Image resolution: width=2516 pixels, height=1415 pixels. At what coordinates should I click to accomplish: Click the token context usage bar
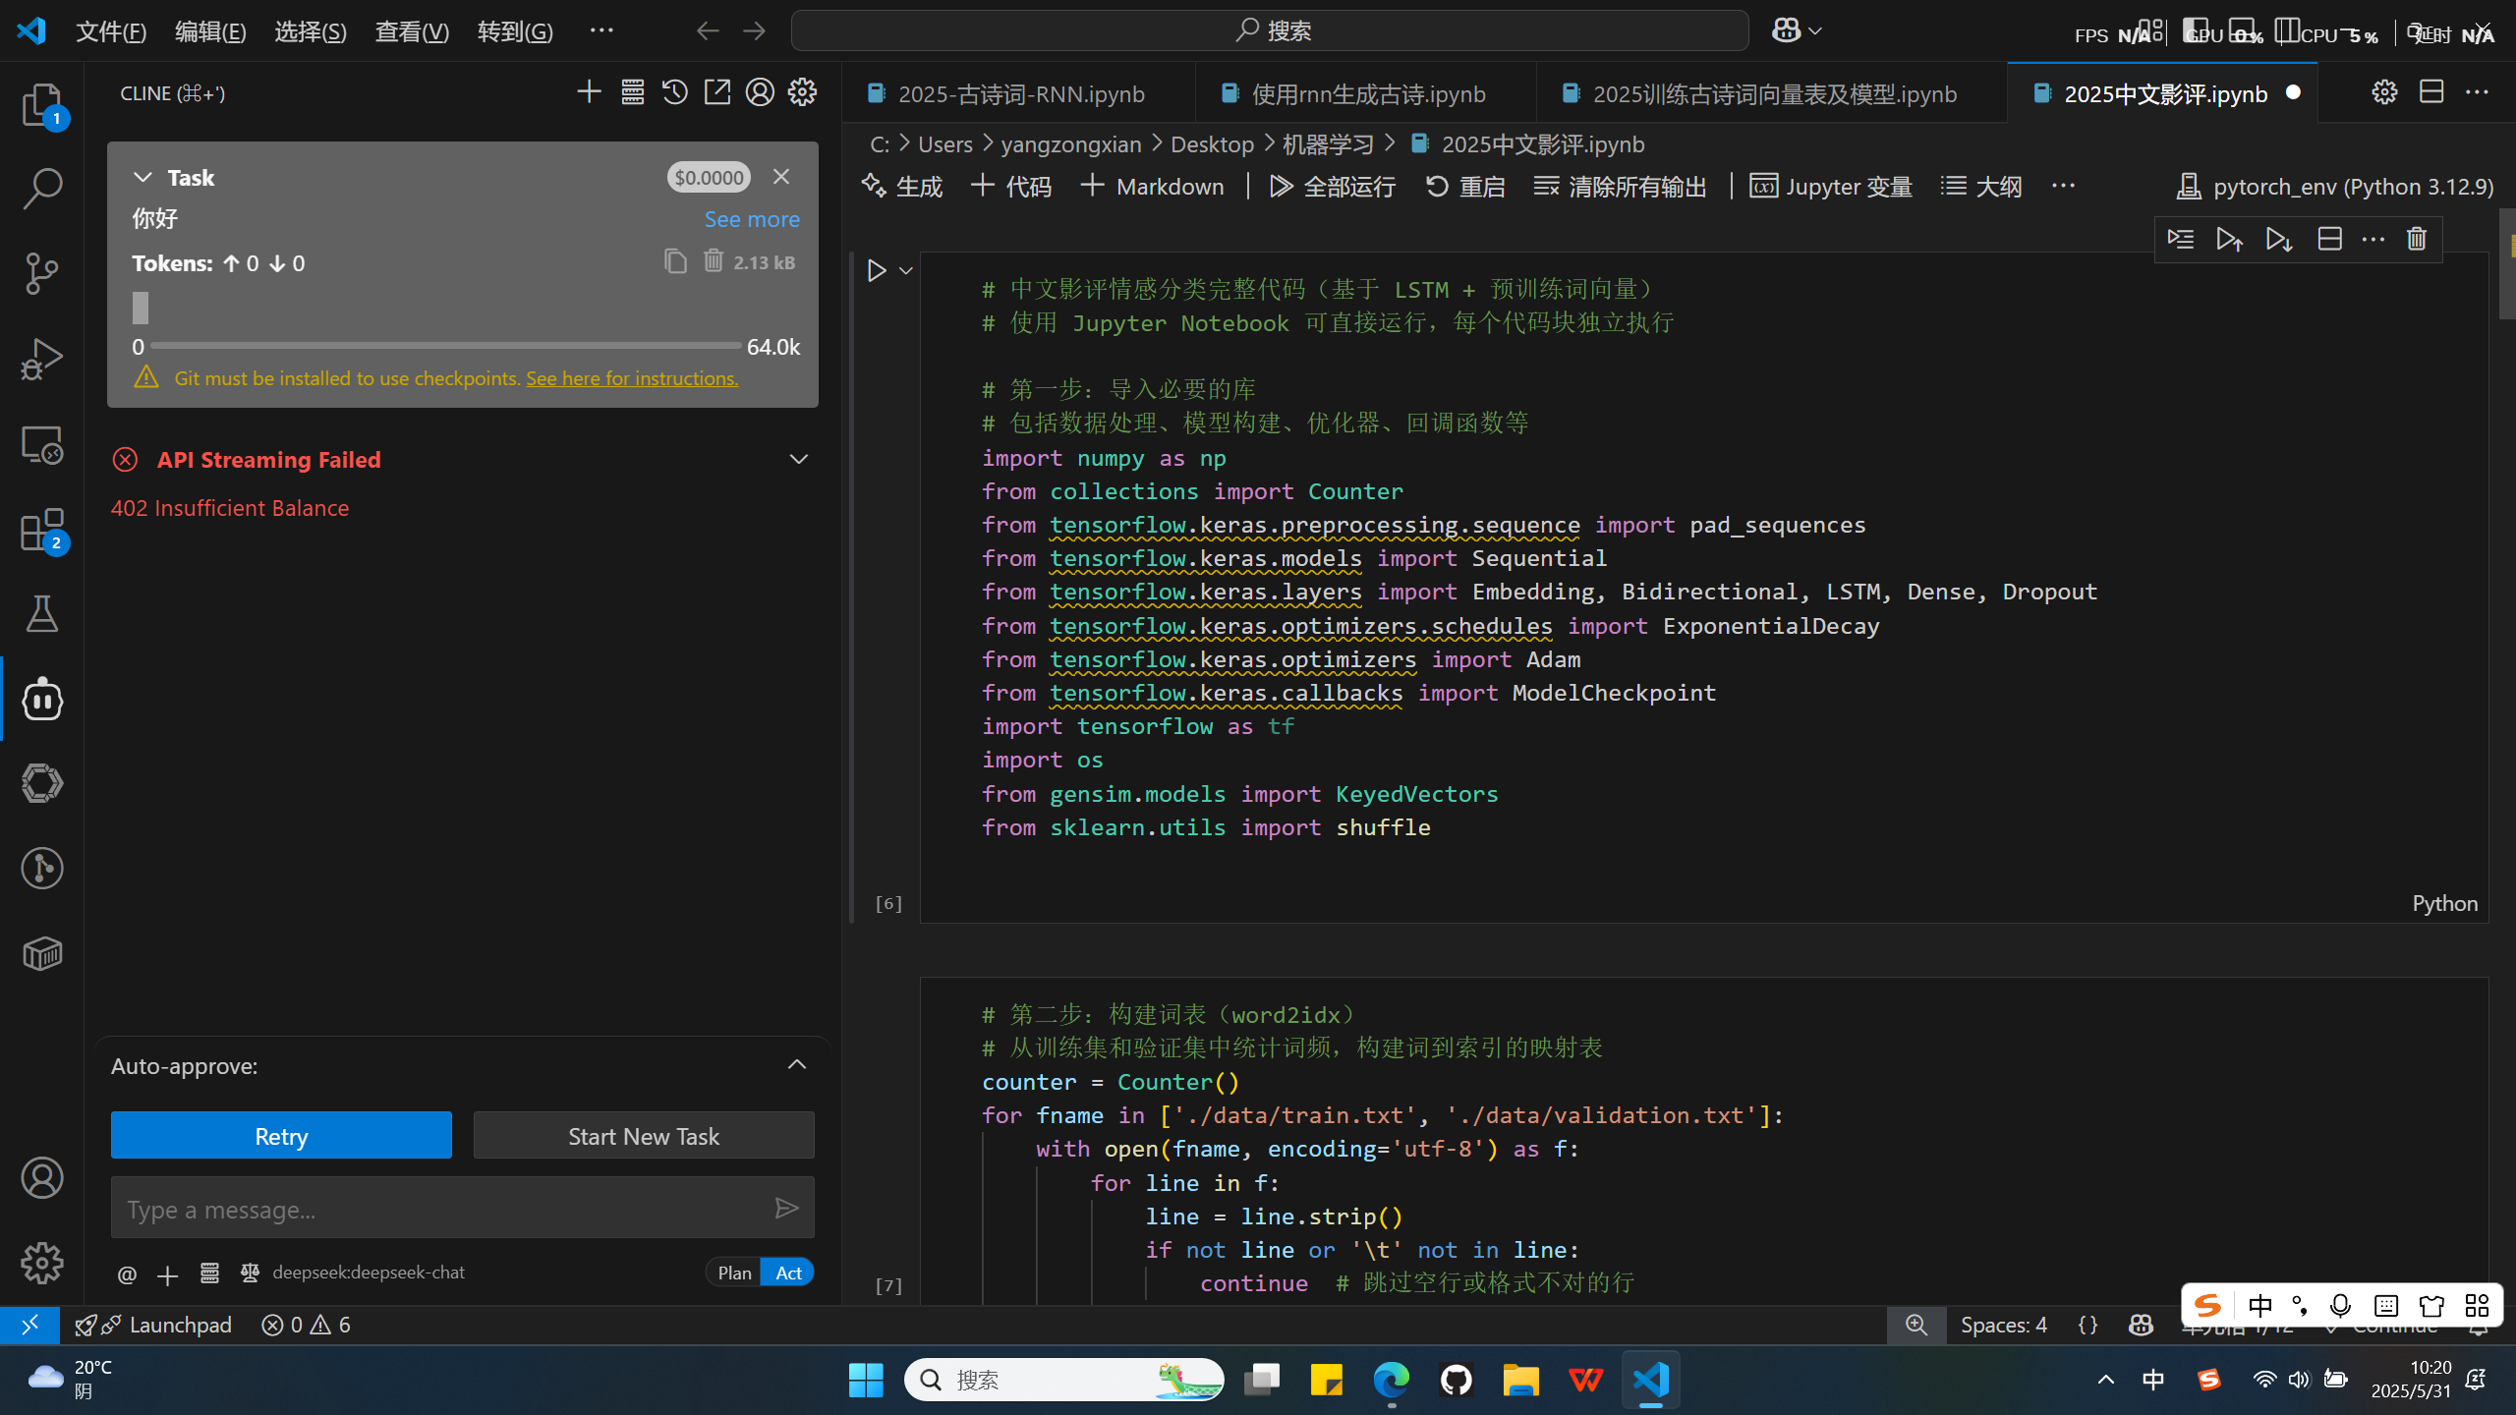[x=445, y=346]
